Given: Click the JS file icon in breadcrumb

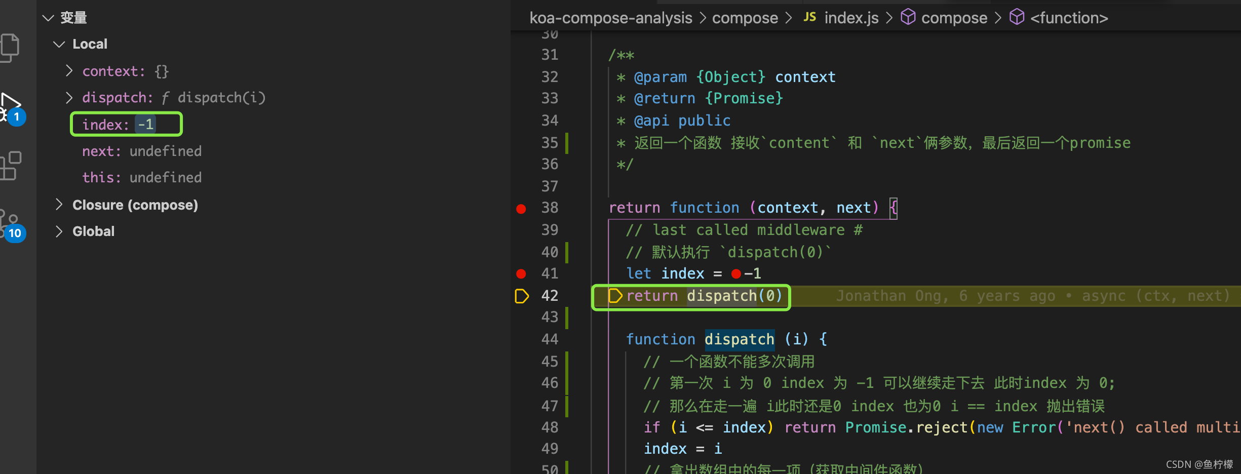Looking at the screenshot, I should click(810, 17).
